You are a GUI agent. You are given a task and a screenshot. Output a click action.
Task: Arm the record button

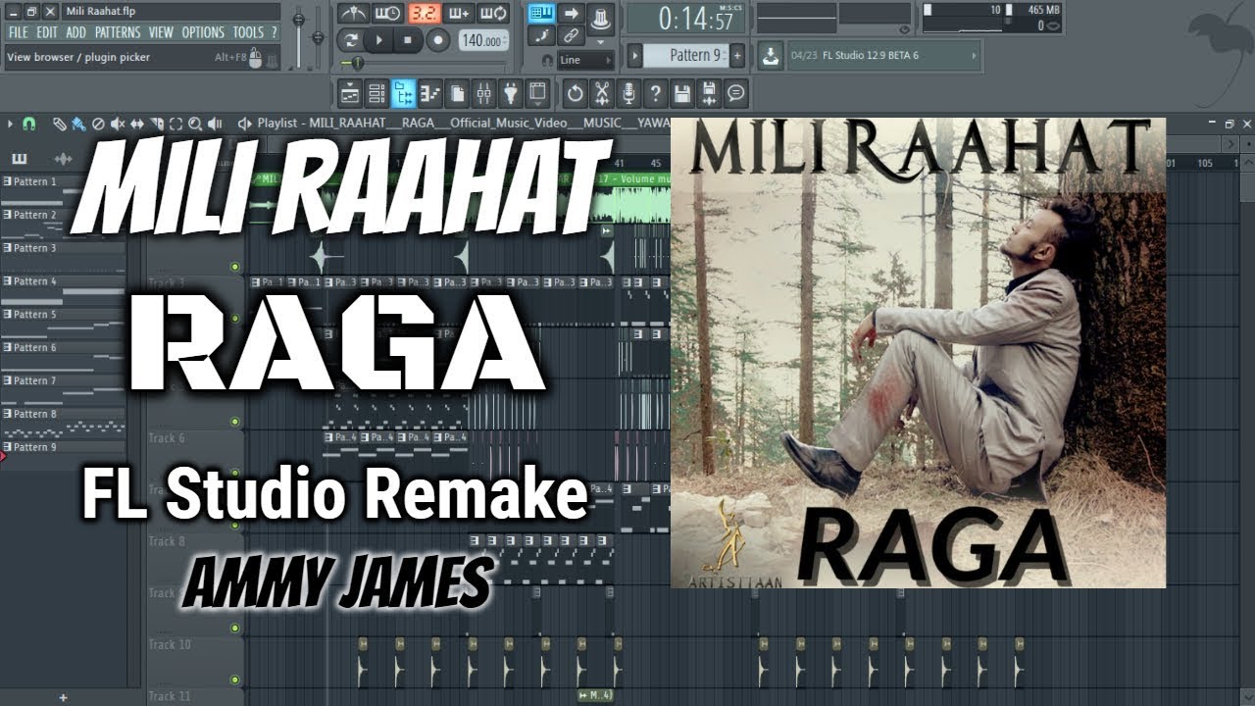438,40
